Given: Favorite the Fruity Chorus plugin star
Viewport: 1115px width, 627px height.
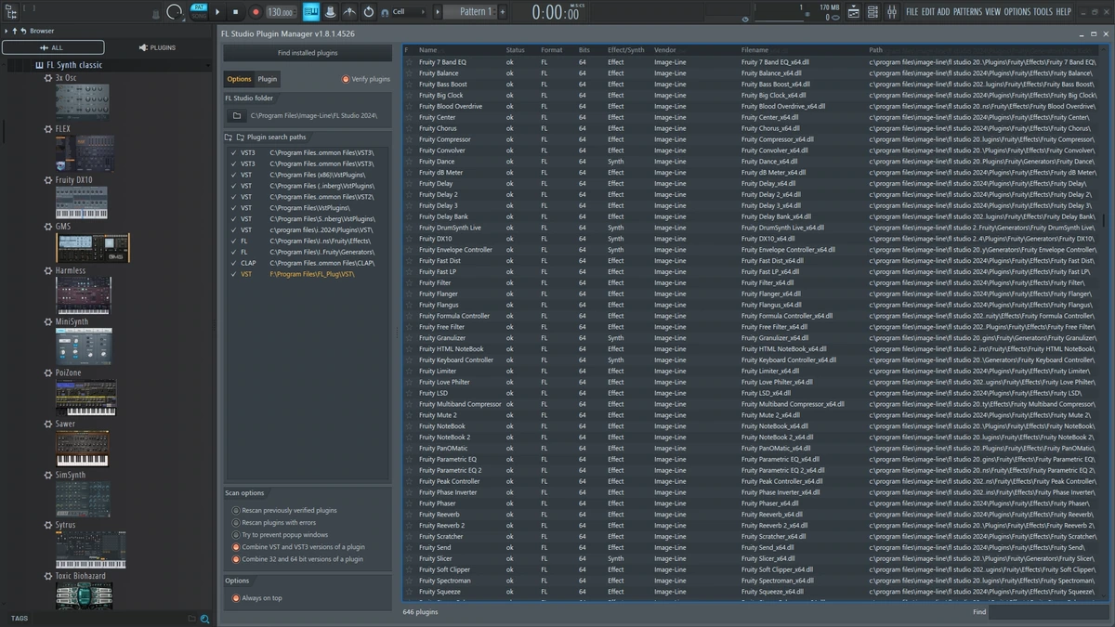Looking at the screenshot, I should click(x=408, y=128).
